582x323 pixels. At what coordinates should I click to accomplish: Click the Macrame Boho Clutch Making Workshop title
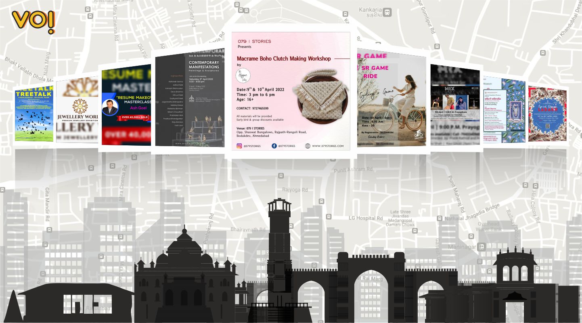(x=283, y=59)
